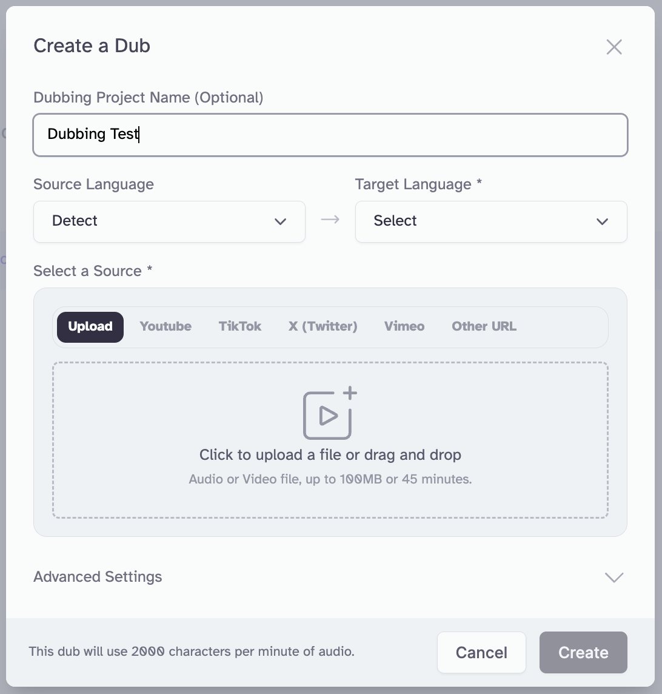
Task: Select the Upload source tab
Action: 90,326
